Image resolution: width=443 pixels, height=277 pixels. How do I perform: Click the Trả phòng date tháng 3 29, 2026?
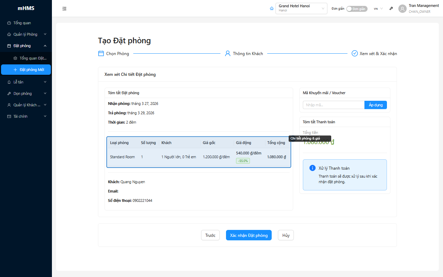point(141,113)
